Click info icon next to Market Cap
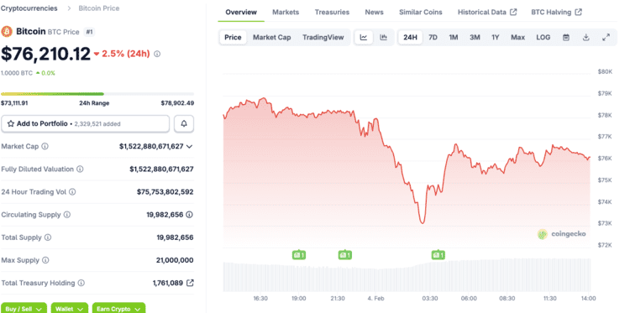The height and width of the screenshot is (313, 630). (x=45, y=147)
